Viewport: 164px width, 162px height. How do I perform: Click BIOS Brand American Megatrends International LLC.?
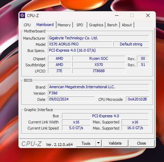[x=99, y=87]
